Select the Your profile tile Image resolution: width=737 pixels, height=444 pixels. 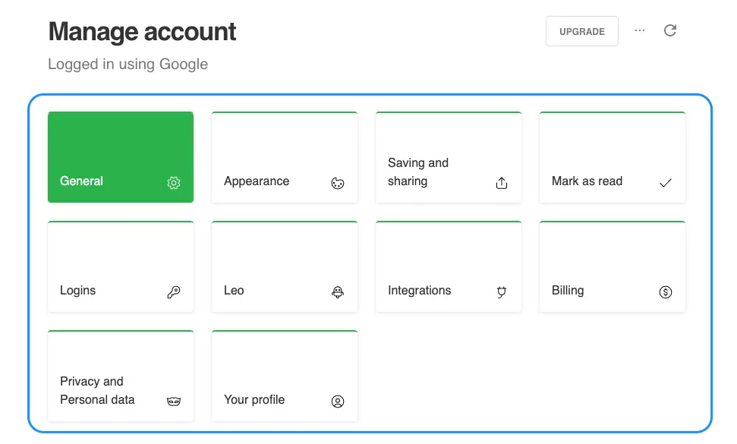point(285,376)
